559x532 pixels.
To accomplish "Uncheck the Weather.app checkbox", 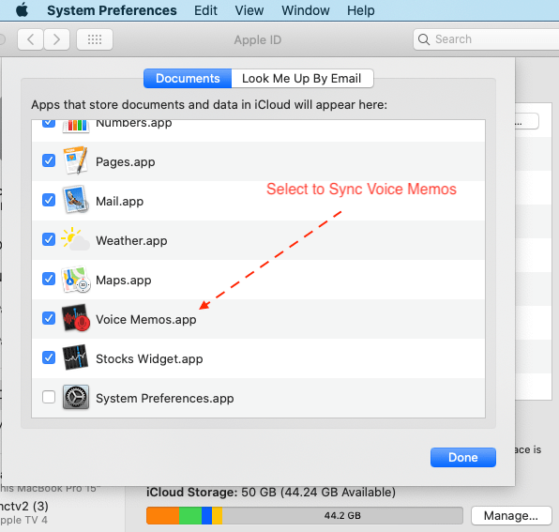I will pos(49,239).
